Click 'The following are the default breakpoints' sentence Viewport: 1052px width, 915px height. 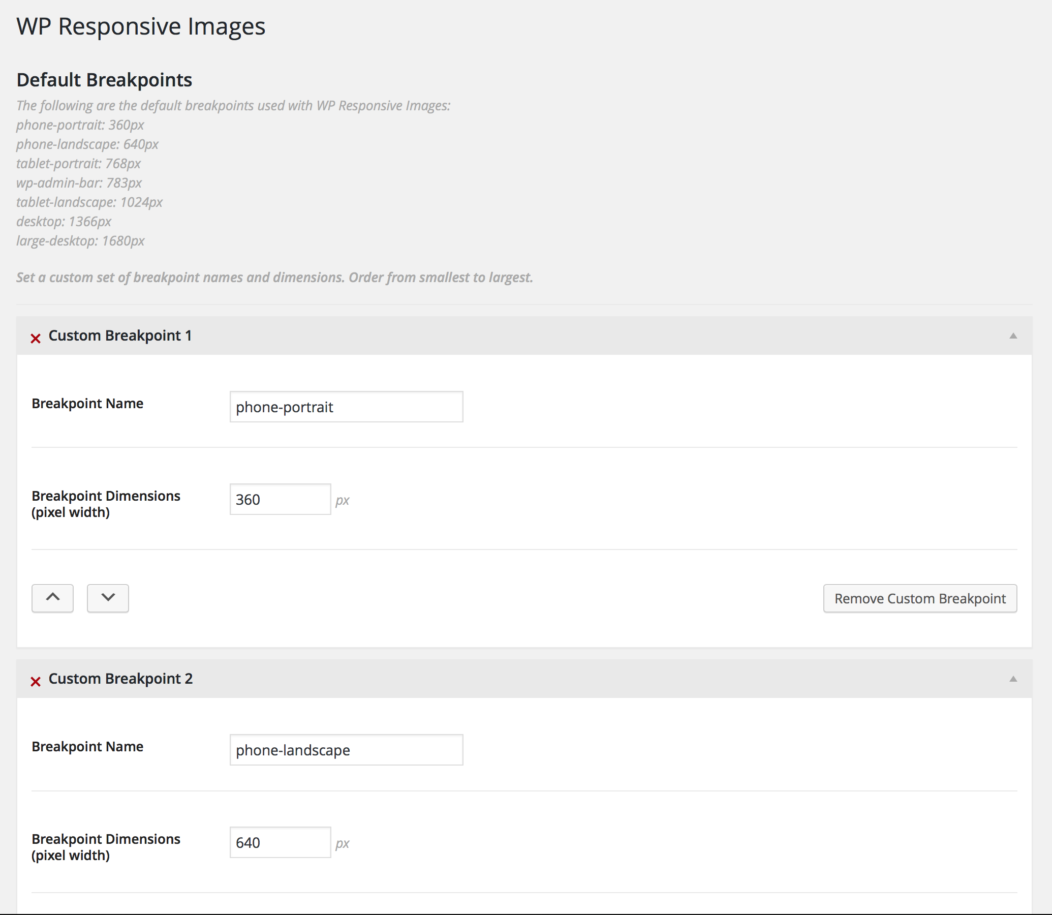pos(233,106)
